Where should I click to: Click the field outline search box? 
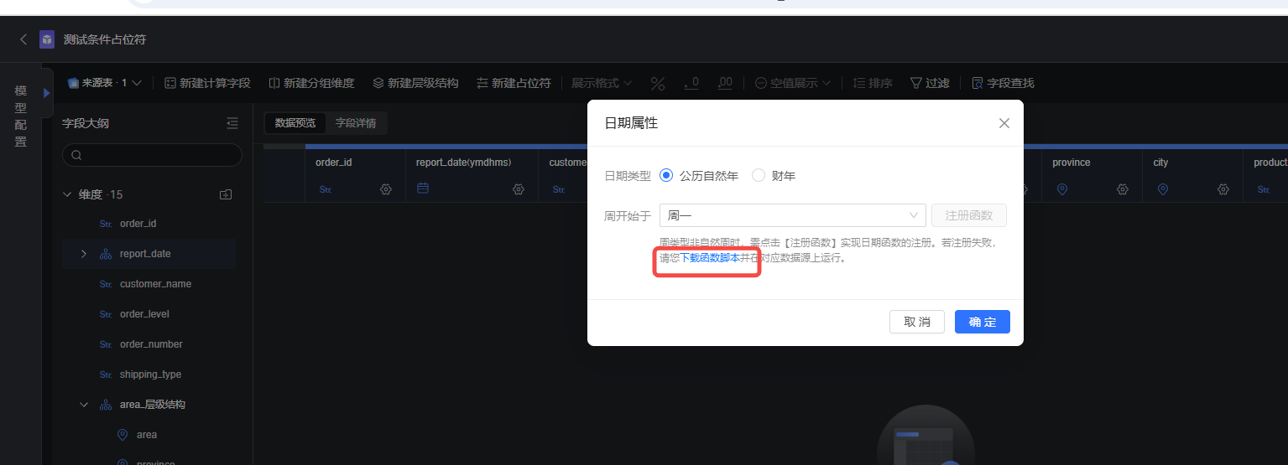(x=152, y=155)
